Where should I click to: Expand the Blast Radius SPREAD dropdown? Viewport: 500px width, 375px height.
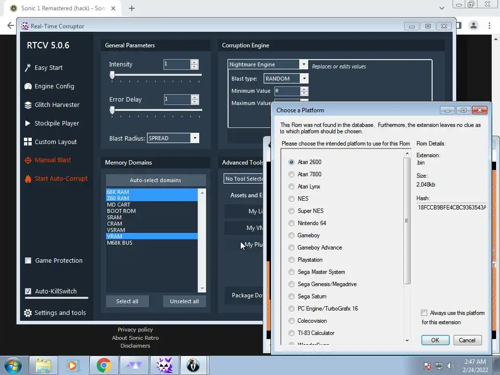pos(195,138)
